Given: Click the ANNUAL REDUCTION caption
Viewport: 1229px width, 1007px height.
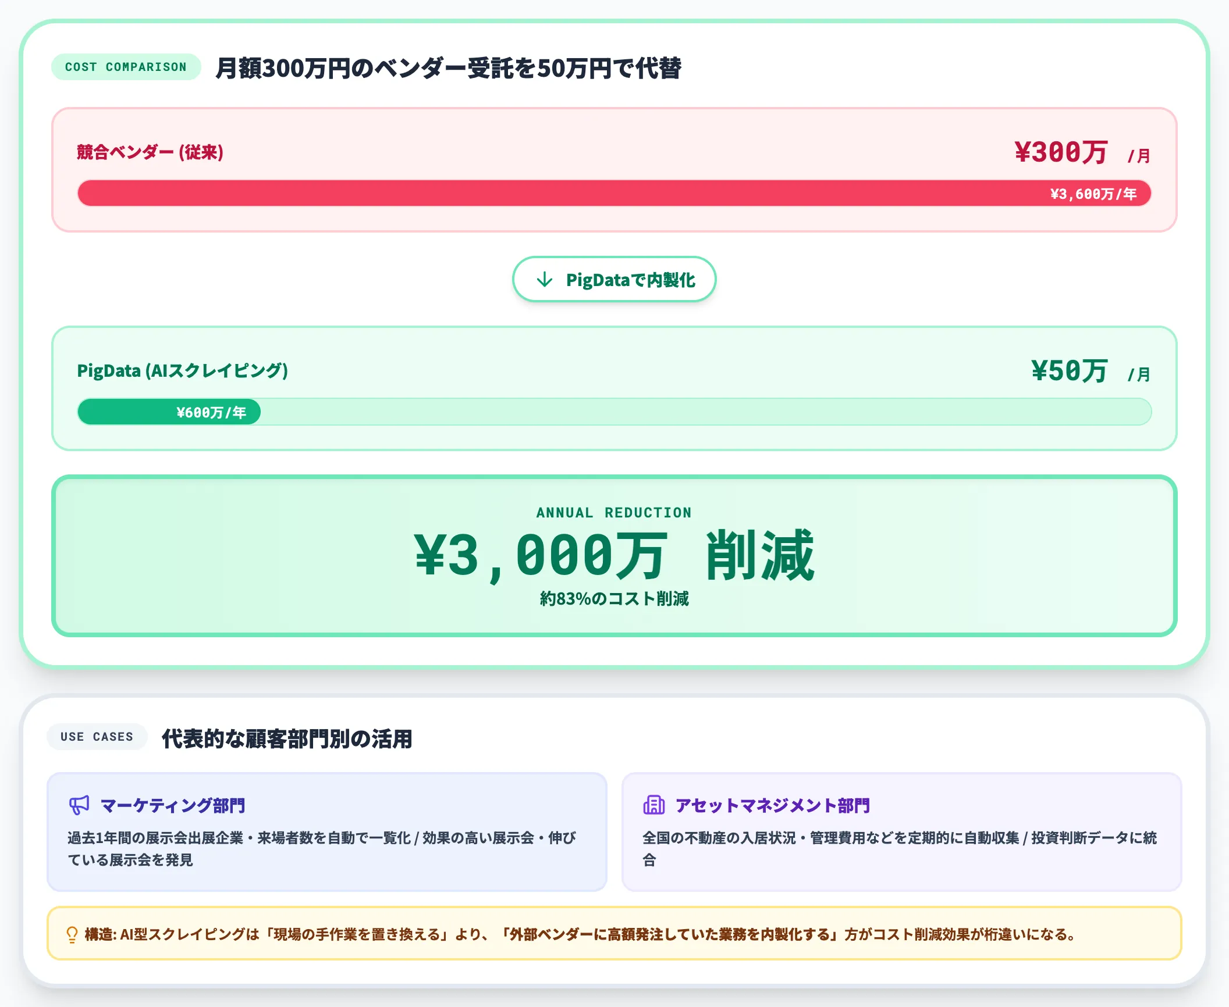Looking at the screenshot, I should 614,513.
